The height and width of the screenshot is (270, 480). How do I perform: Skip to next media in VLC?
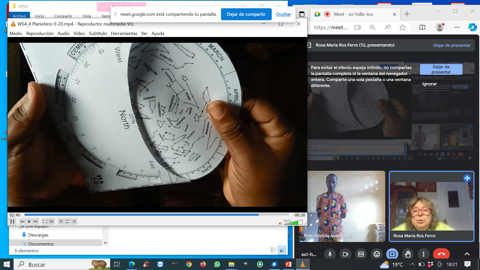35,221
